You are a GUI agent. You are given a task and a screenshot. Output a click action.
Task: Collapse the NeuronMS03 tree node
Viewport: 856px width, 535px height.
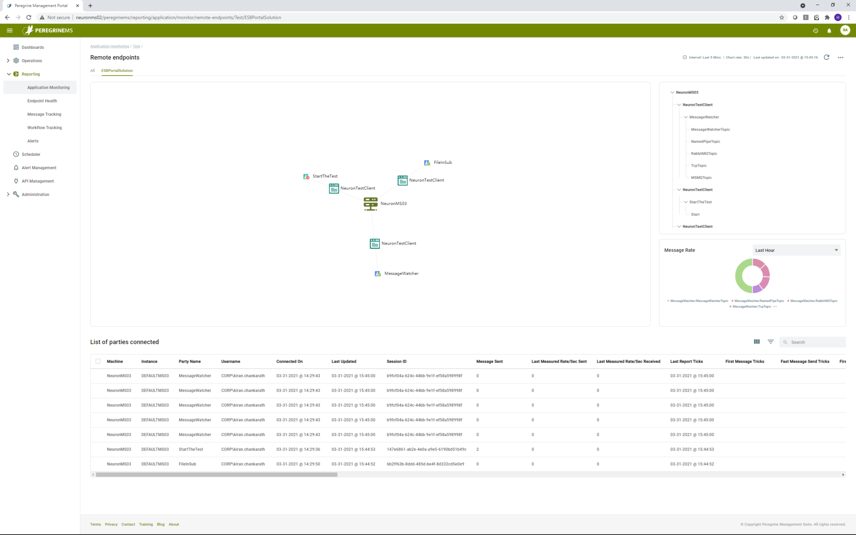[x=672, y=92]
